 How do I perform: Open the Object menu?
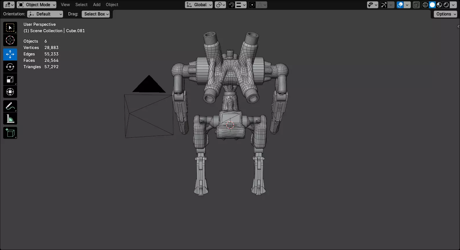[x=112, y=5]
